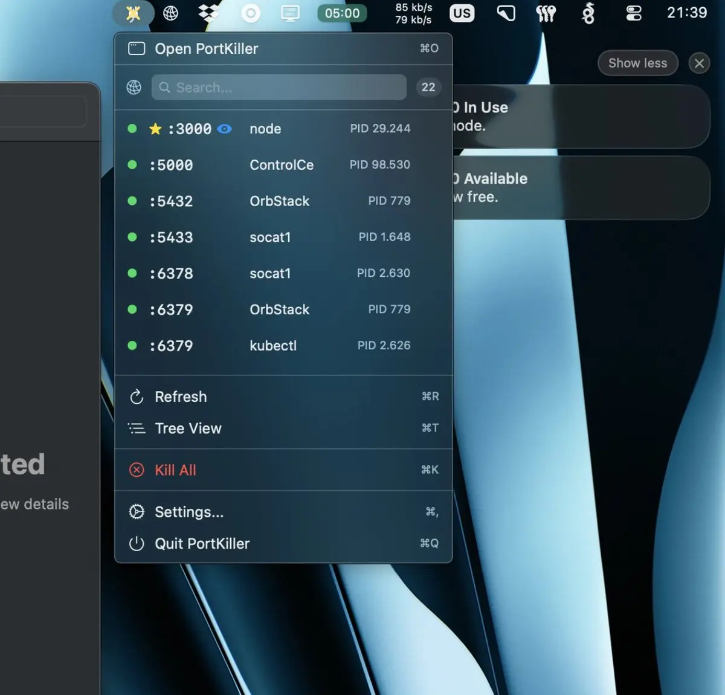Select Settings... menu item
725x695 pixels.
[189, 512]
